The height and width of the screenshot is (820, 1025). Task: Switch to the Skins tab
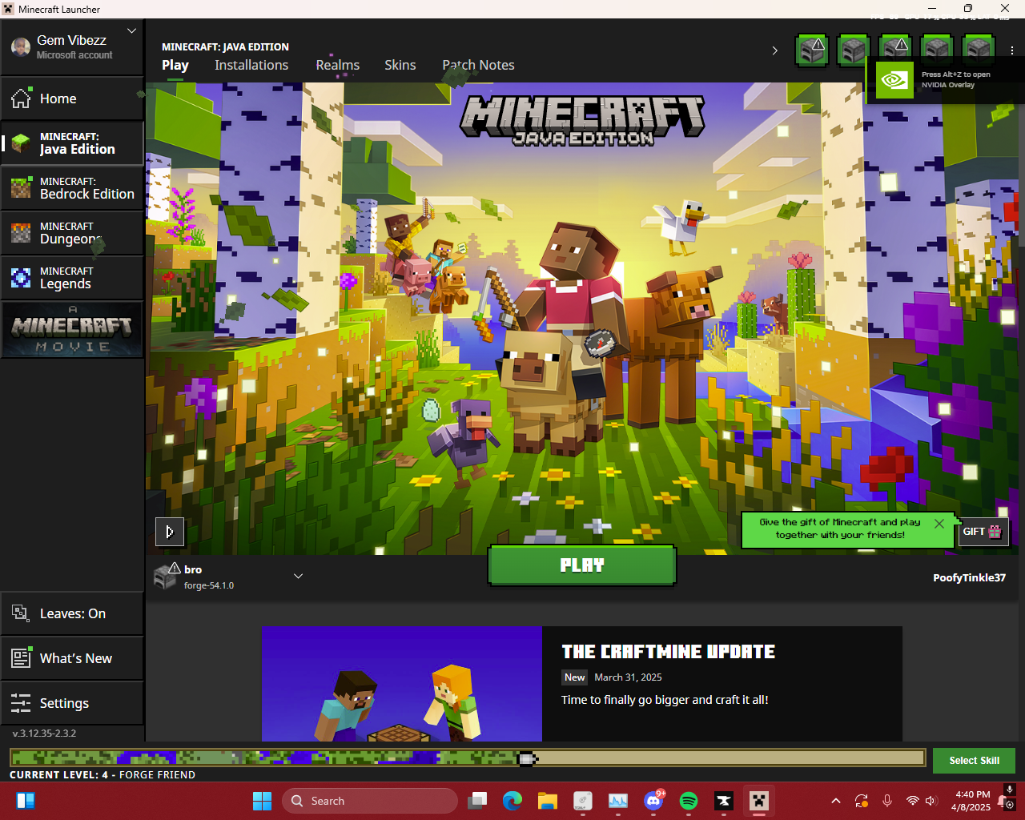click(x=400, y=65)
